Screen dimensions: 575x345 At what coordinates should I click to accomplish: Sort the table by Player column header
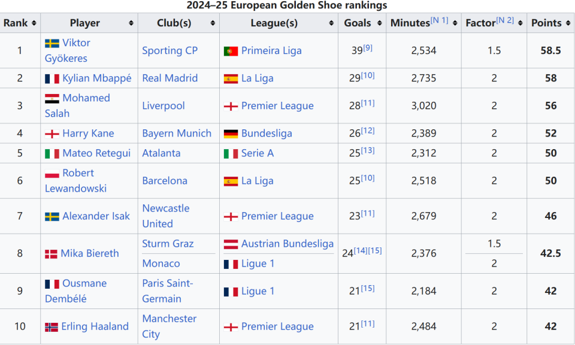pos(84,23)
